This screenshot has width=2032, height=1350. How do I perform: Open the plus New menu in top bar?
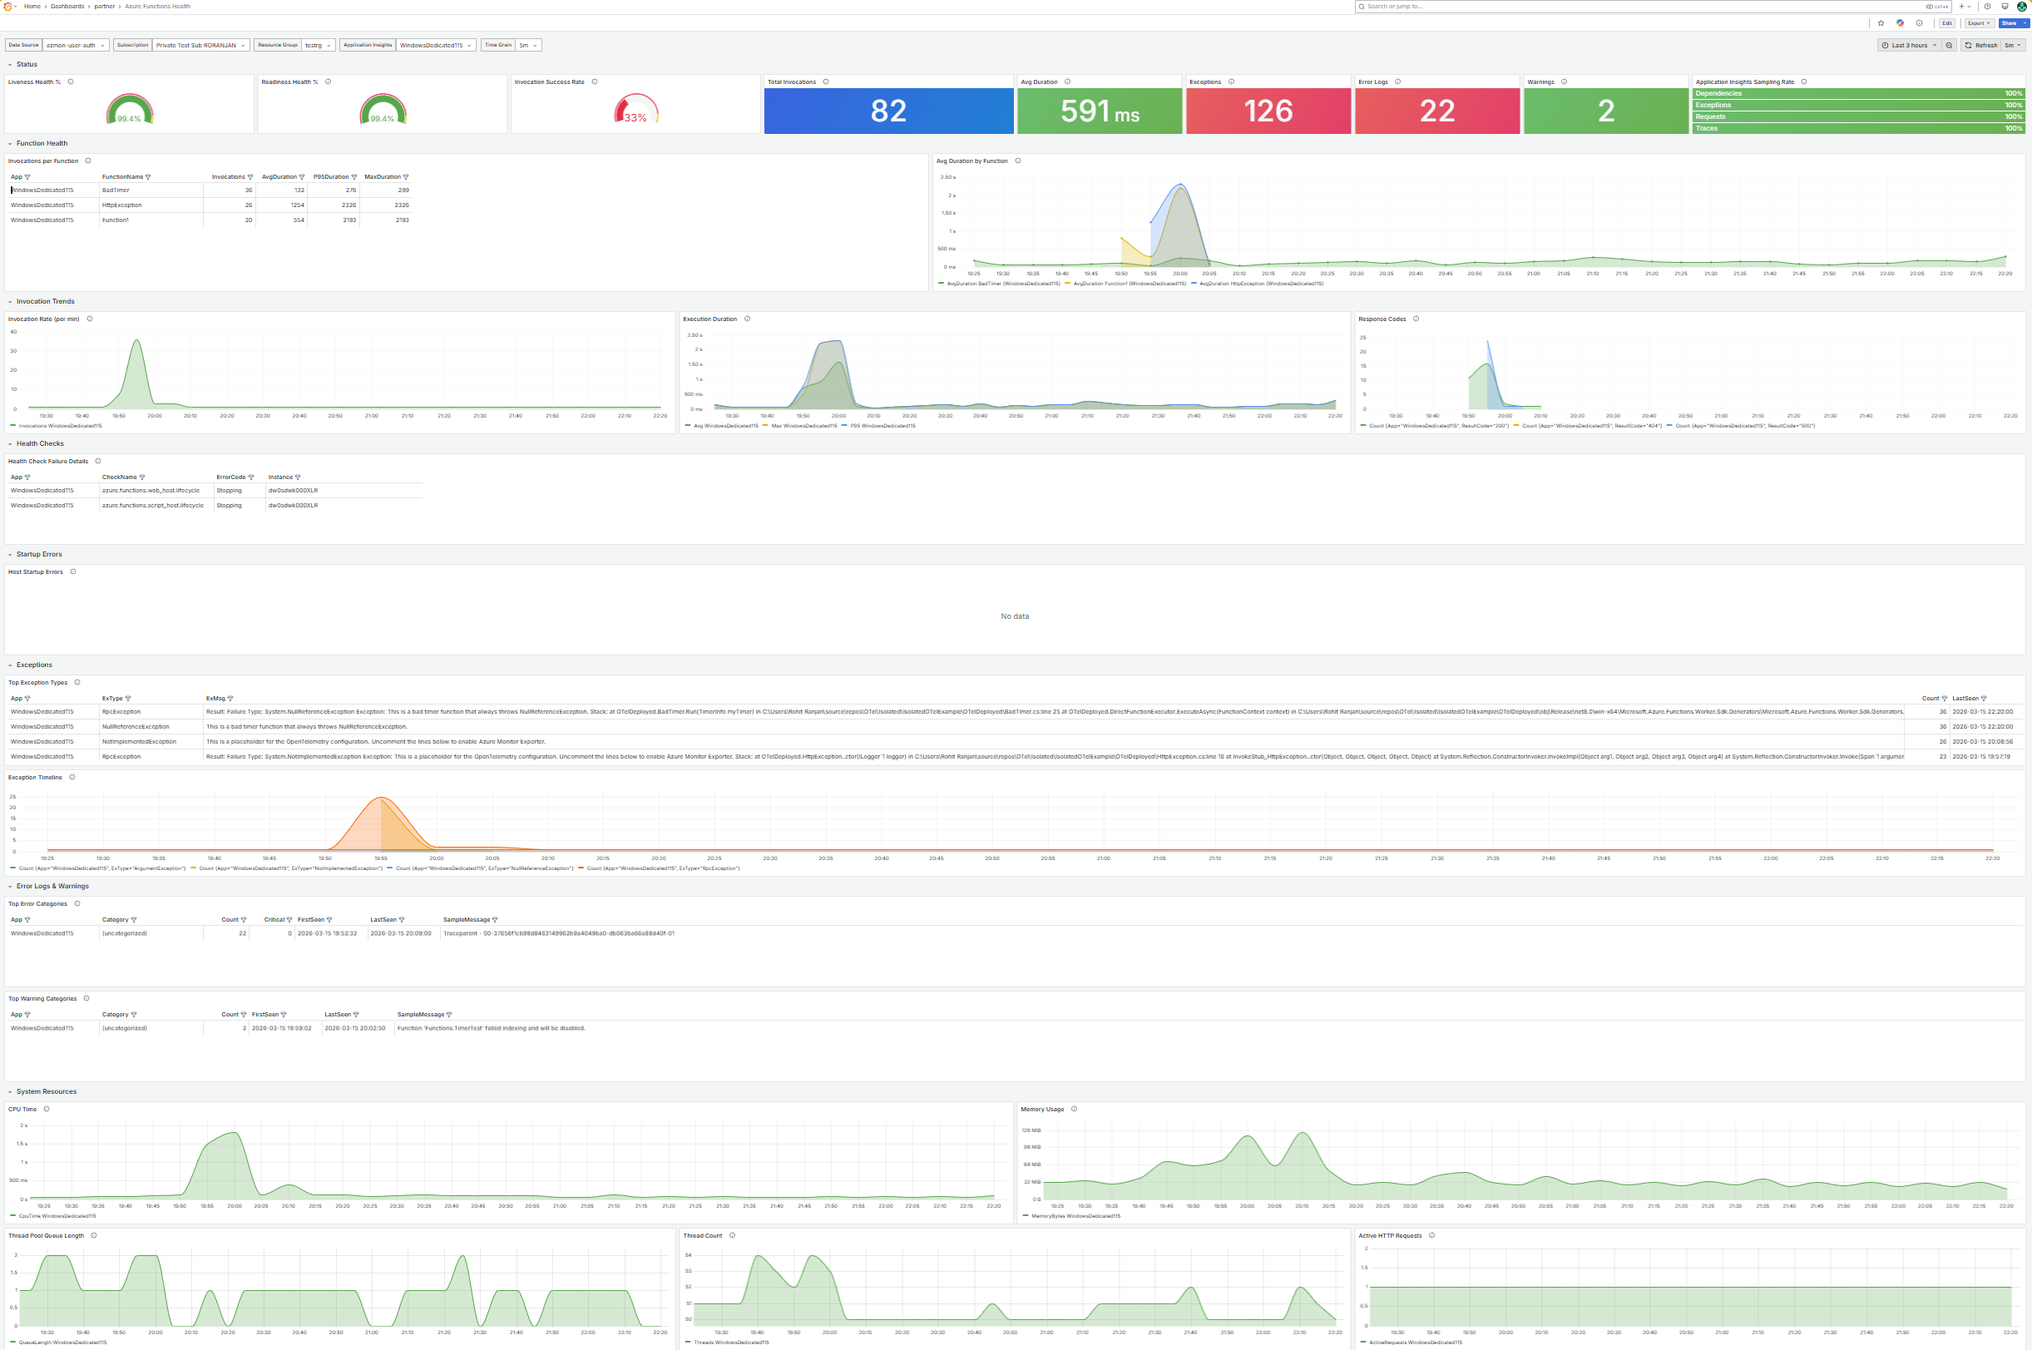1965,6
